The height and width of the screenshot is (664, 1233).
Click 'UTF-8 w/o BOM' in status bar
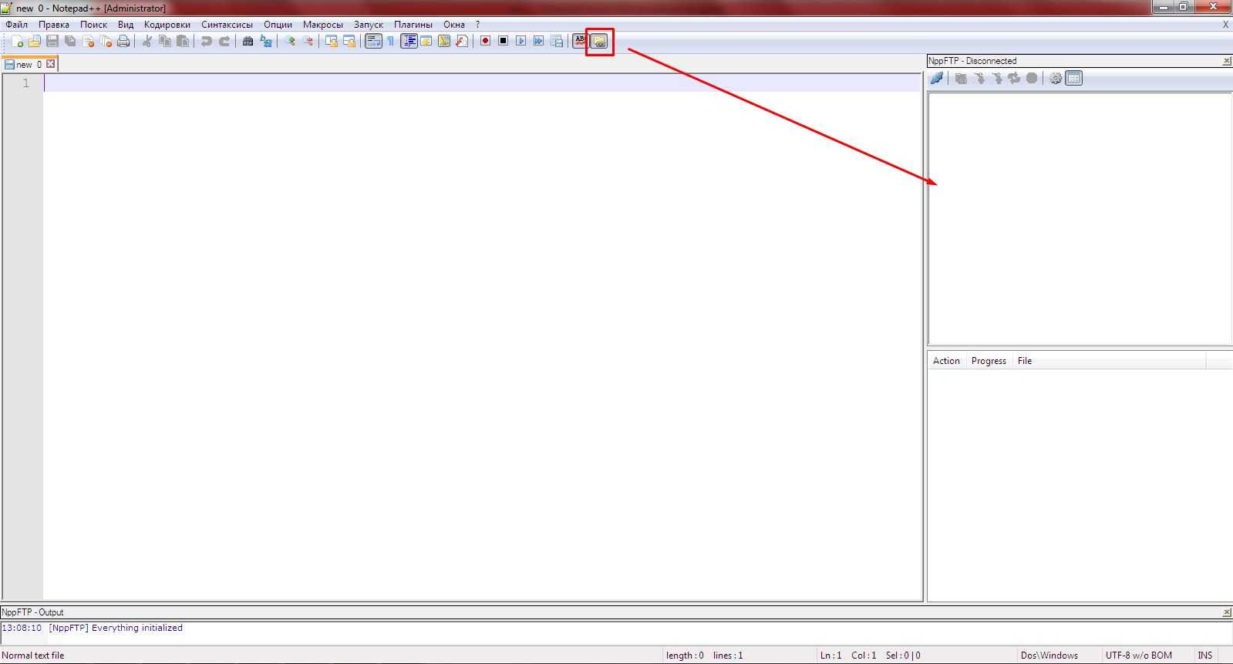1139,656
